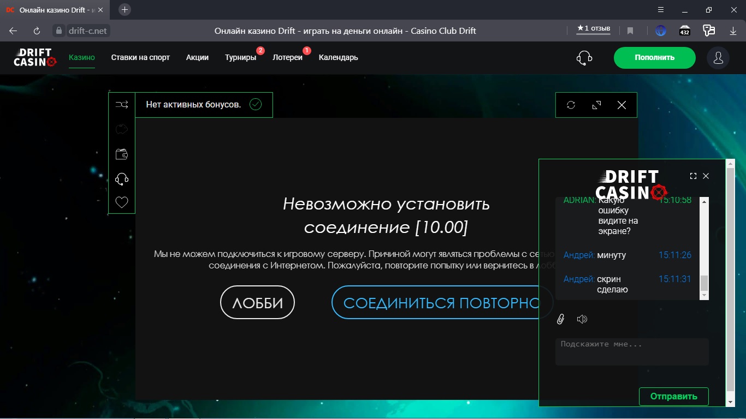Image resolution: width=746 pixels, height=419 pixels.
Task: Focus the Подскажите мне message field
Action: 632,351
